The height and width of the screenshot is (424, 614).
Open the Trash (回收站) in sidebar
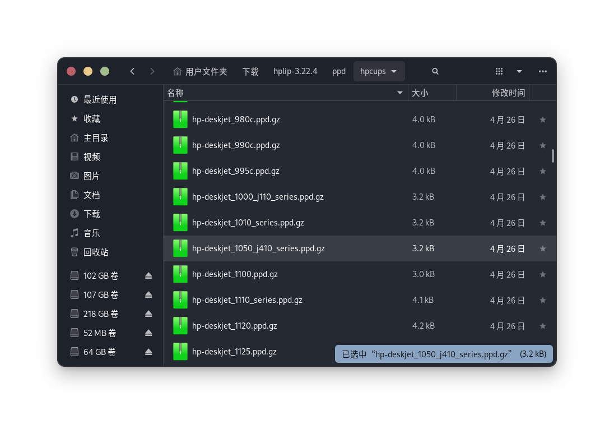pos(96,252)
